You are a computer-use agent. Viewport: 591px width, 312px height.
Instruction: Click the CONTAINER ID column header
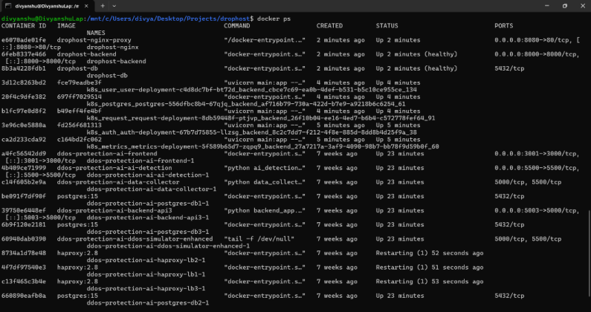(24, 25)
